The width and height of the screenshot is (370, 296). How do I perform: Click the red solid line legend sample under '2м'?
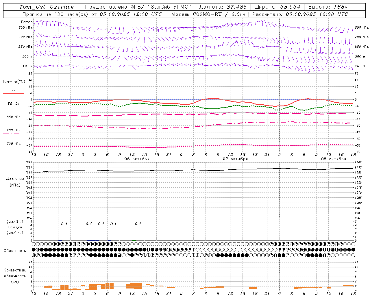(13, 93)
